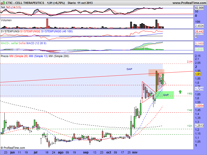
Task: Click the tallest red volume bar in July
Action: (x=47, y=24)
